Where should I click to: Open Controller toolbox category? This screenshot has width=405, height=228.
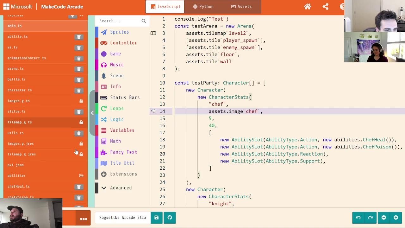click(x=122, y=43)
